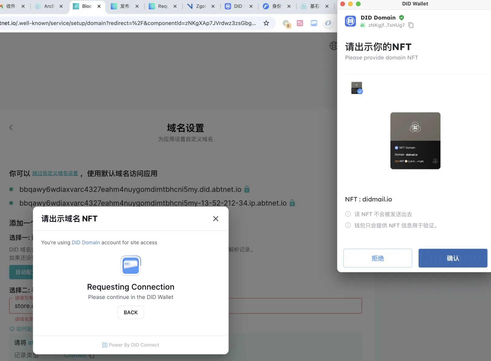Close the 收件 browser tab
This screenshot has height=361, width=491.
[23, 6]
